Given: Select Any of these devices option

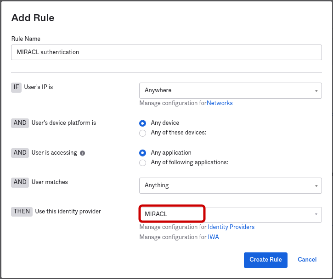Looking at the screenshot, I should [142, 133].
